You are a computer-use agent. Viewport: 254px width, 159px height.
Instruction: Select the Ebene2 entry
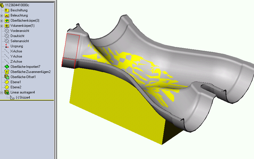coord(16,87)
